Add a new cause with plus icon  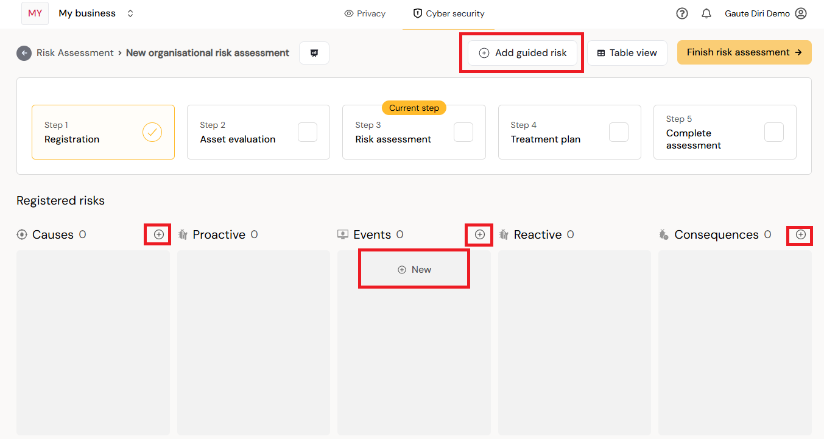point(159,234)
